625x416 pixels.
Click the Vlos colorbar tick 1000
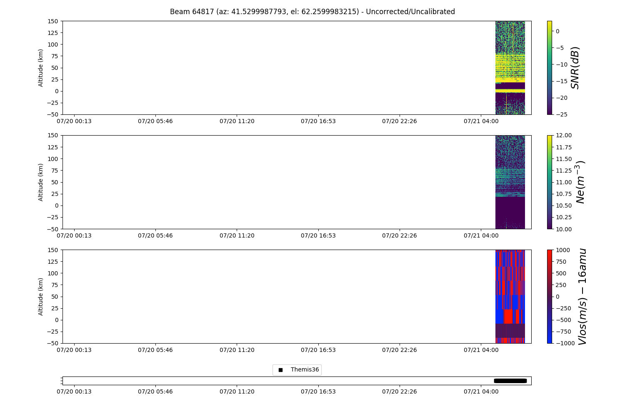pos(562,250)
